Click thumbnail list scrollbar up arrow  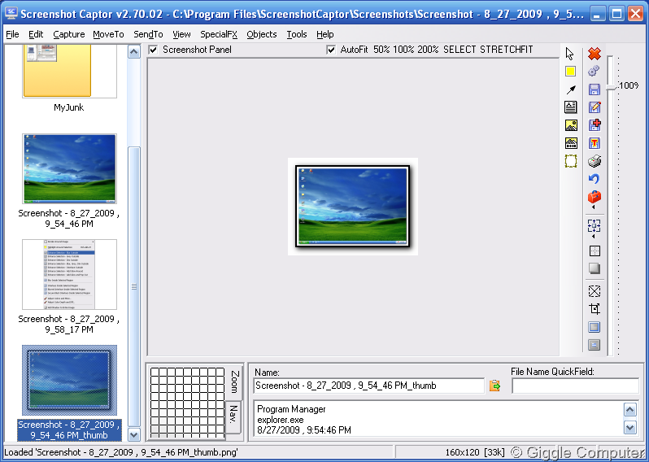134,52
